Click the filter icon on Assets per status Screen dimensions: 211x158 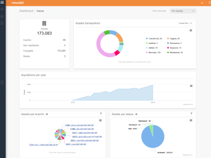(x=191, y=114)
